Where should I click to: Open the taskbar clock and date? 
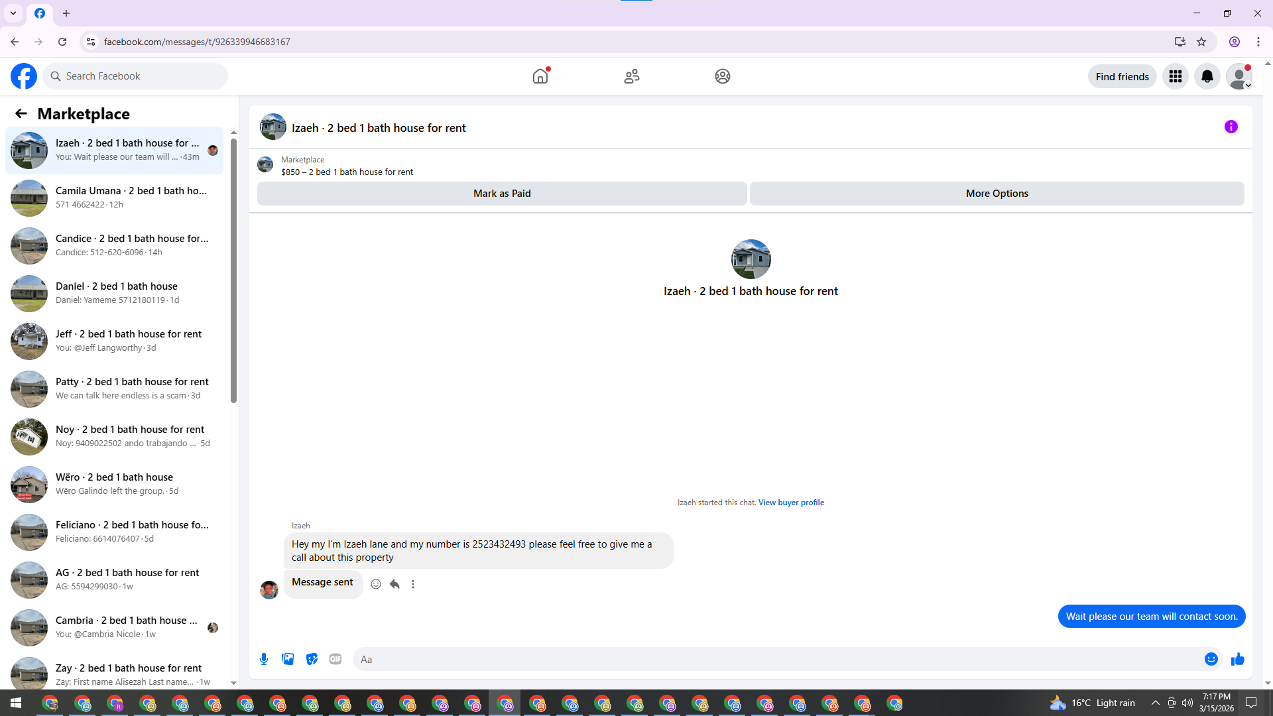1216,703
